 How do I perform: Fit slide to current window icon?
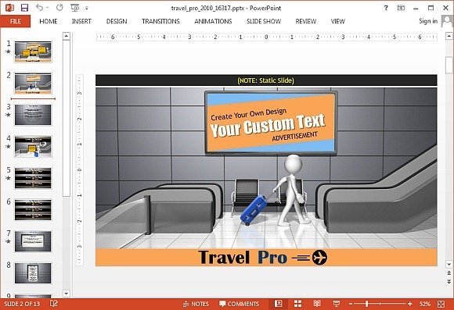441,304
